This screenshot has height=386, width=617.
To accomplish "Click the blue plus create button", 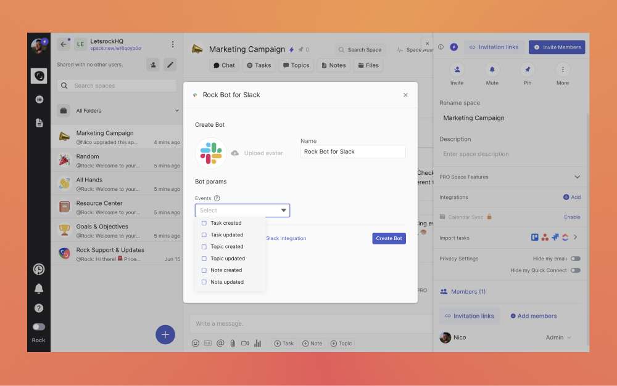I will tap(165, 335).
